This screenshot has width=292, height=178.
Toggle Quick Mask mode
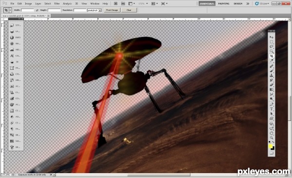click(272, 153)
